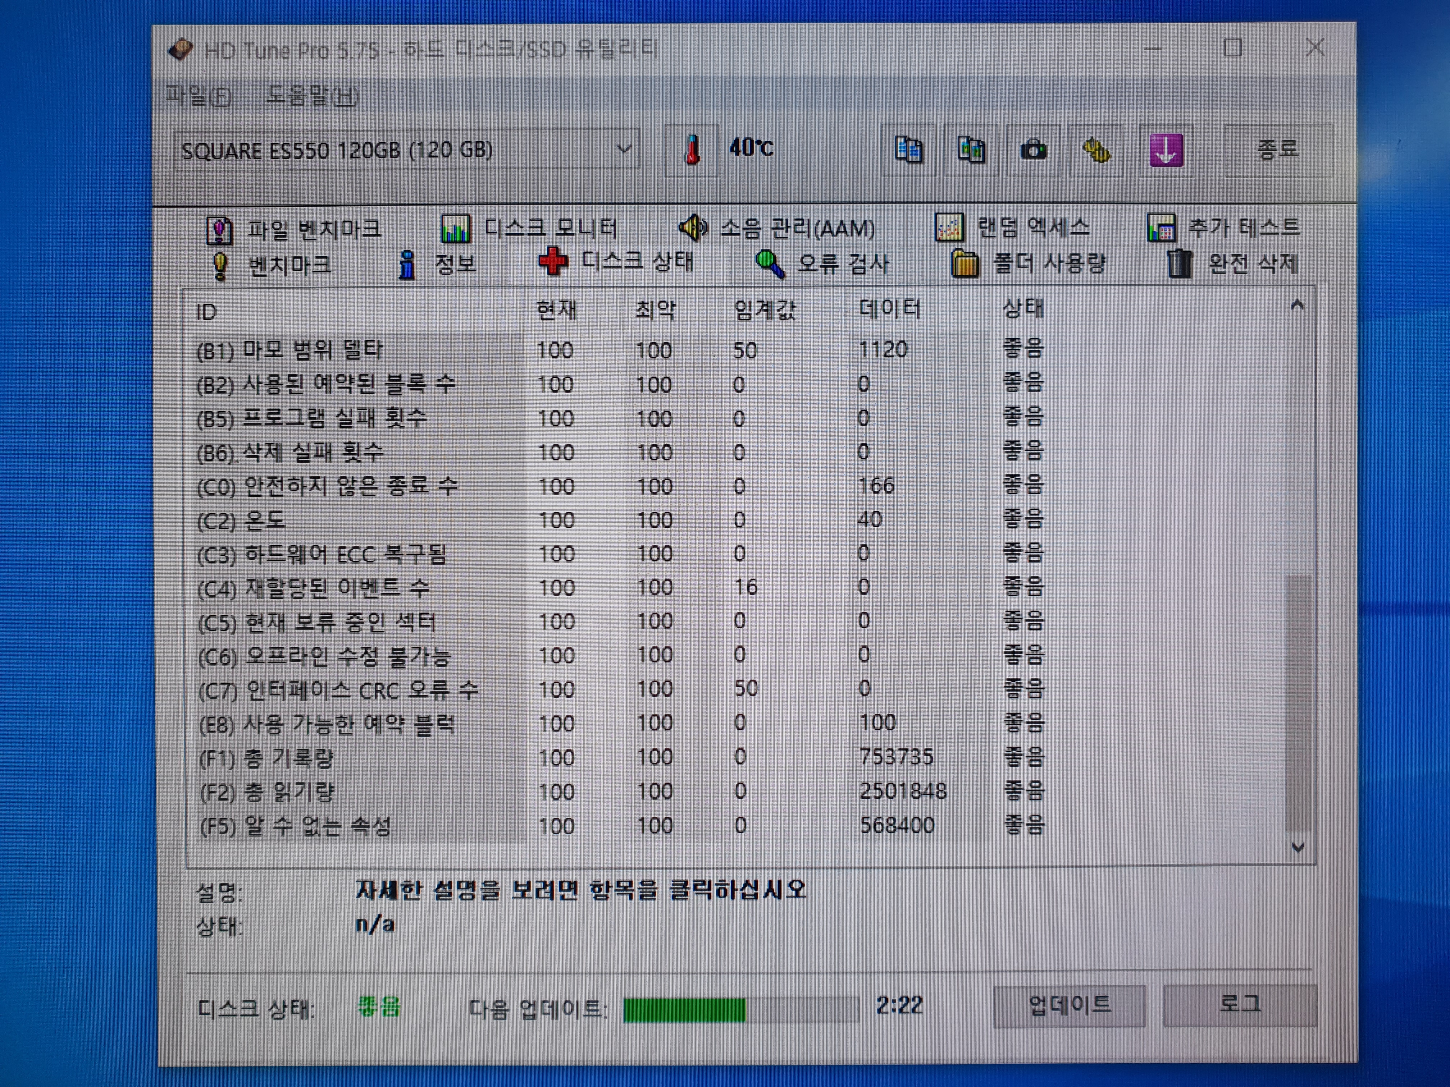Switch to the 오류 검사 tab
Image resolution: width=1450 pixels, height=1087 pixels.
pos(823,264)
